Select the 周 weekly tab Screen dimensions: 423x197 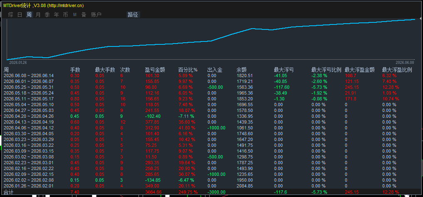point(29,15)
